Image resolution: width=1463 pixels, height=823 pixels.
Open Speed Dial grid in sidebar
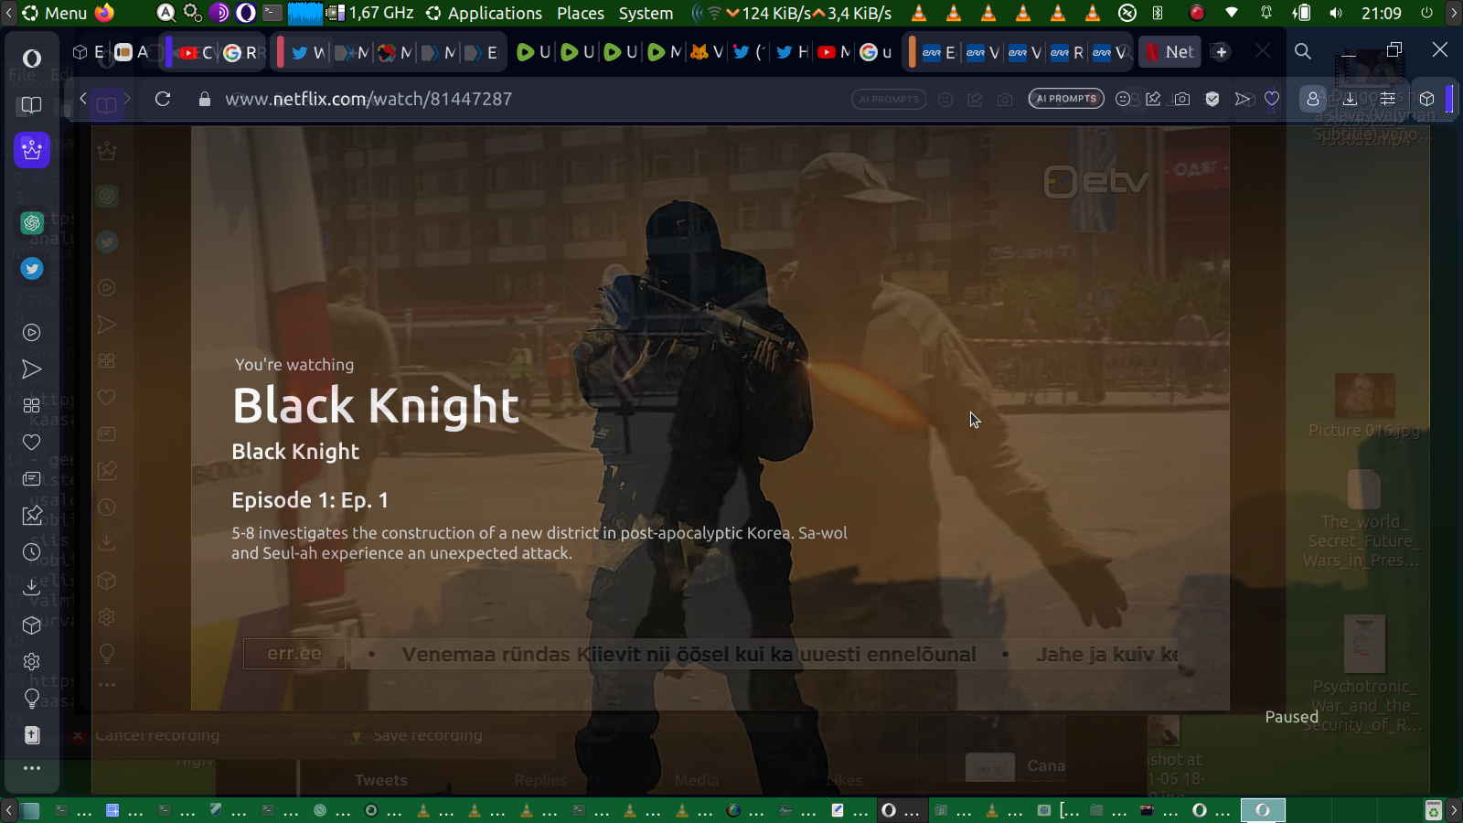(x=32, y=405)
